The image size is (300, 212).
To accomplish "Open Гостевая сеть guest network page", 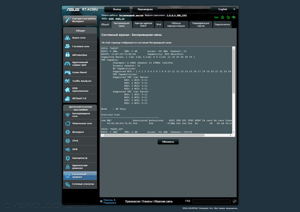I will pos(68,47).
